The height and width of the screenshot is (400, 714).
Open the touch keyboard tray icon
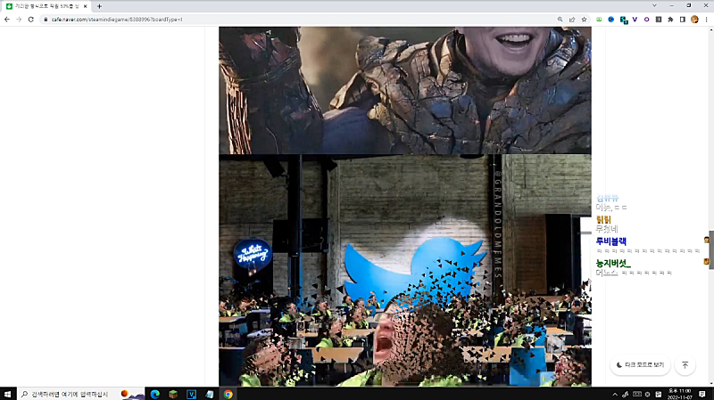[x=637, y=394]
